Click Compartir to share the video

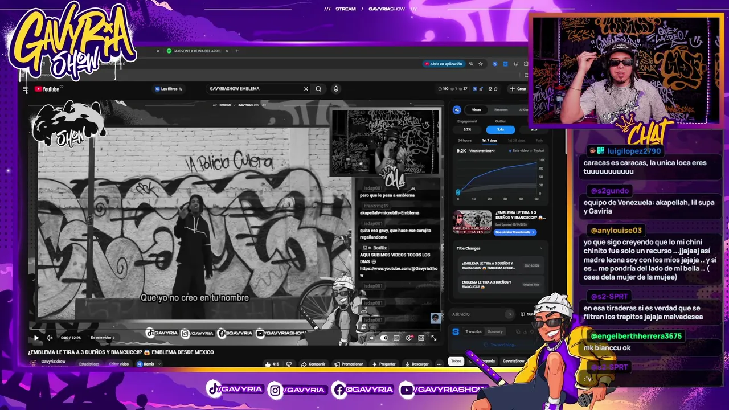click(313, 364)
